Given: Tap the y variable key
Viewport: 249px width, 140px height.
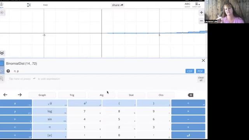Looking at the screenshot, I should pos(16,111).
